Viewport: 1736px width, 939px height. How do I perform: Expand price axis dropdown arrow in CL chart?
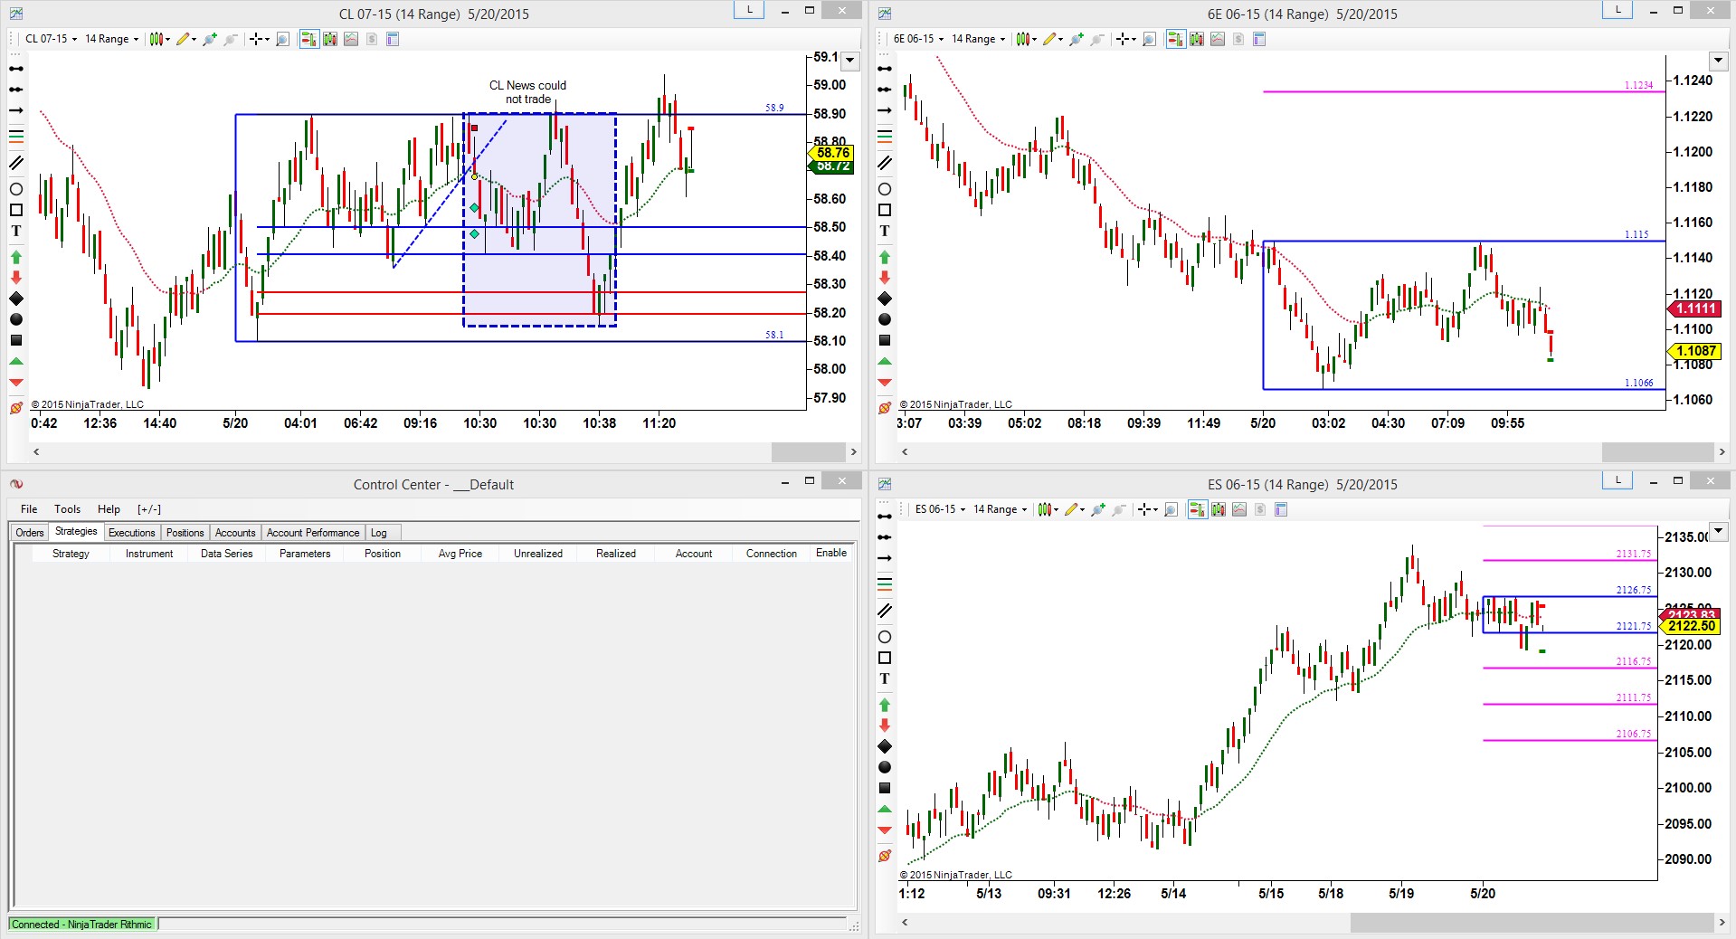pyautogui.click(x=849, y=61)
